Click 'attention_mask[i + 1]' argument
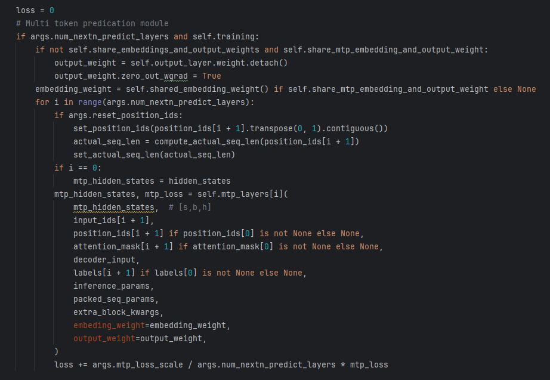This screenshot has width=550, height=380. point(123,246)
